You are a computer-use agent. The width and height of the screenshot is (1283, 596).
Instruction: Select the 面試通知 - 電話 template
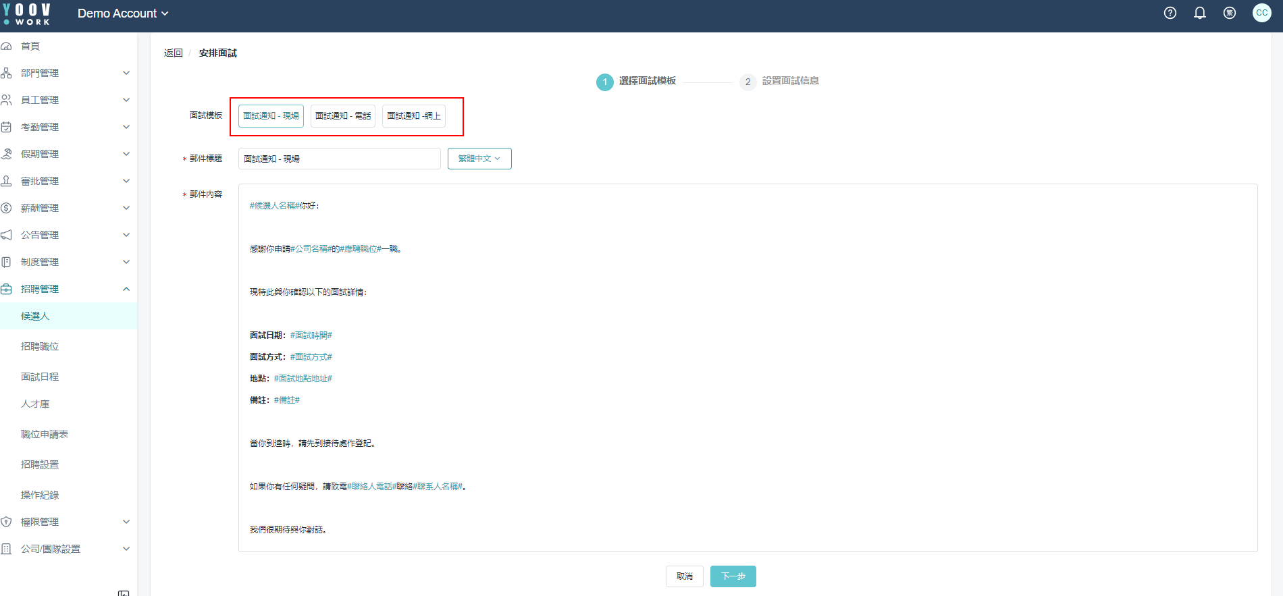click(343, 116)
